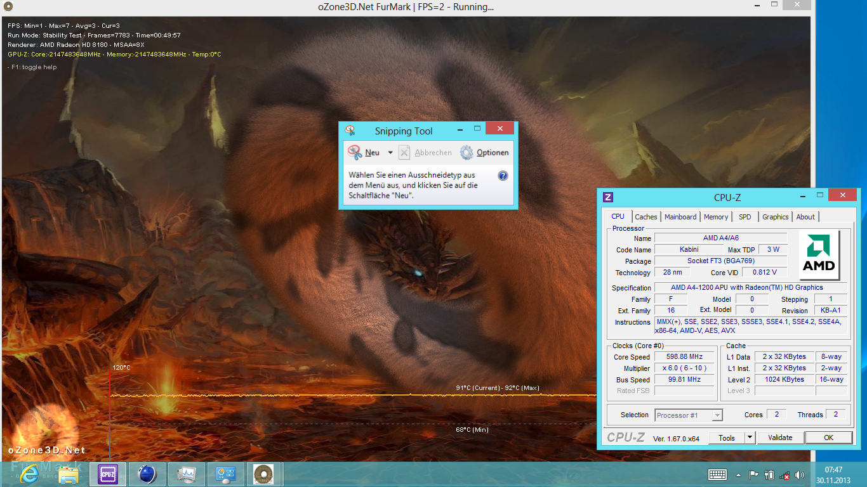The height and width of the screenshot is (487, 867).
Task: Click the 91°C (Current) temperature label
Action: [498, 388]
